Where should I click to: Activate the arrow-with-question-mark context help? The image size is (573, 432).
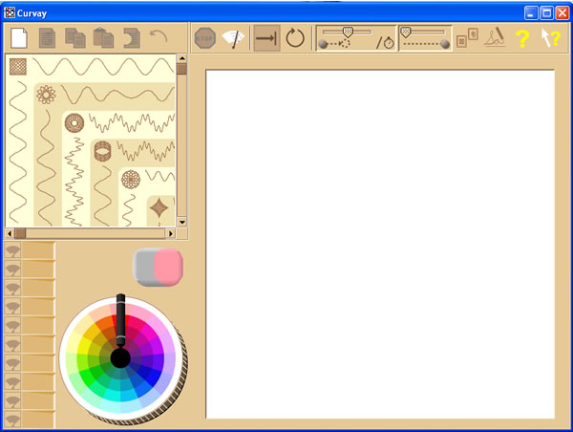(550, 38)
